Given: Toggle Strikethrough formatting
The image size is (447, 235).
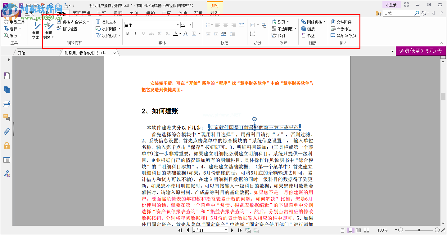Looking at the screenshot, I should [x=151, y=33].
